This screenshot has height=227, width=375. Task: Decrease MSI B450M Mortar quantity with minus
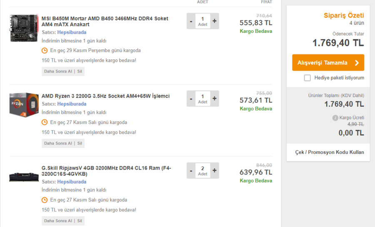tap(191, 21)
